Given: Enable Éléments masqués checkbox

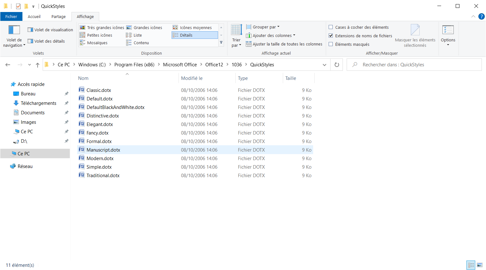Looking at the screenshot, I should [331, 44].
